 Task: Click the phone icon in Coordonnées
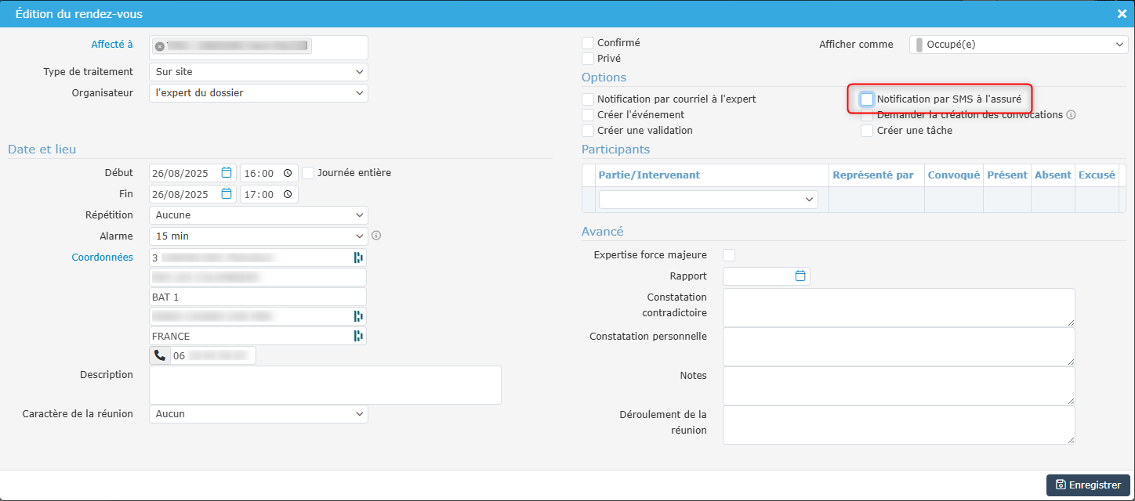160,355
